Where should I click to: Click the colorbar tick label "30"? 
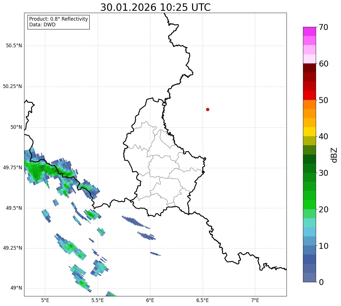(323, 173)
